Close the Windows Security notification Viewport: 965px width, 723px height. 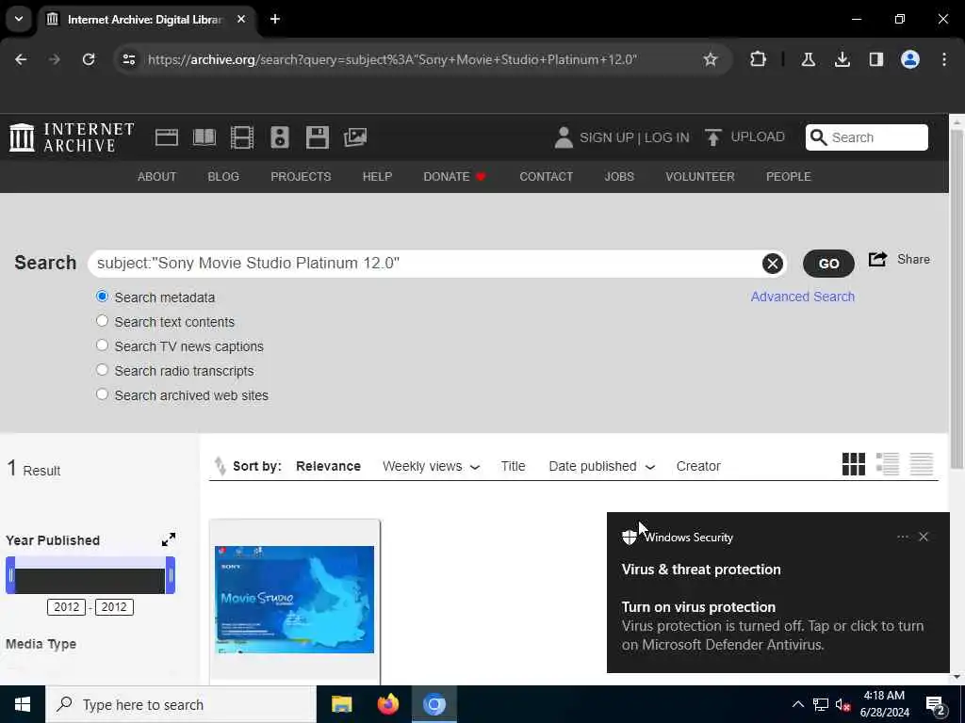coord(924,537)
